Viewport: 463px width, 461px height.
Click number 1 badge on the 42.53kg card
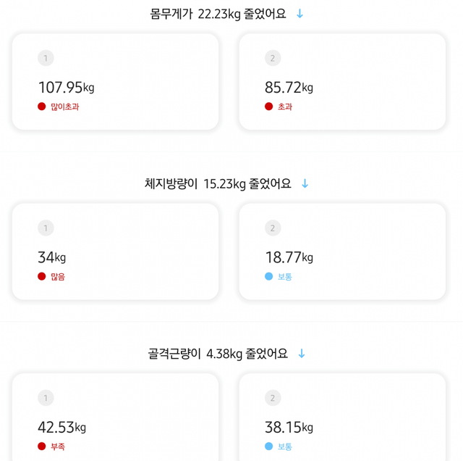pyautogui.click(x=46, y=398)
